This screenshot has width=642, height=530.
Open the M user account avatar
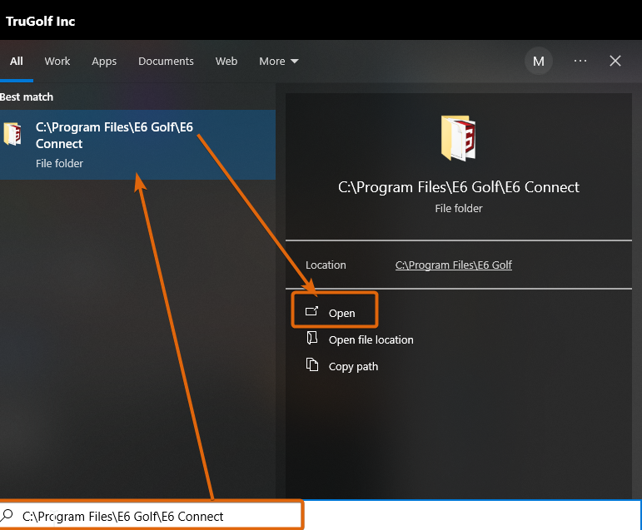[539, 62]
